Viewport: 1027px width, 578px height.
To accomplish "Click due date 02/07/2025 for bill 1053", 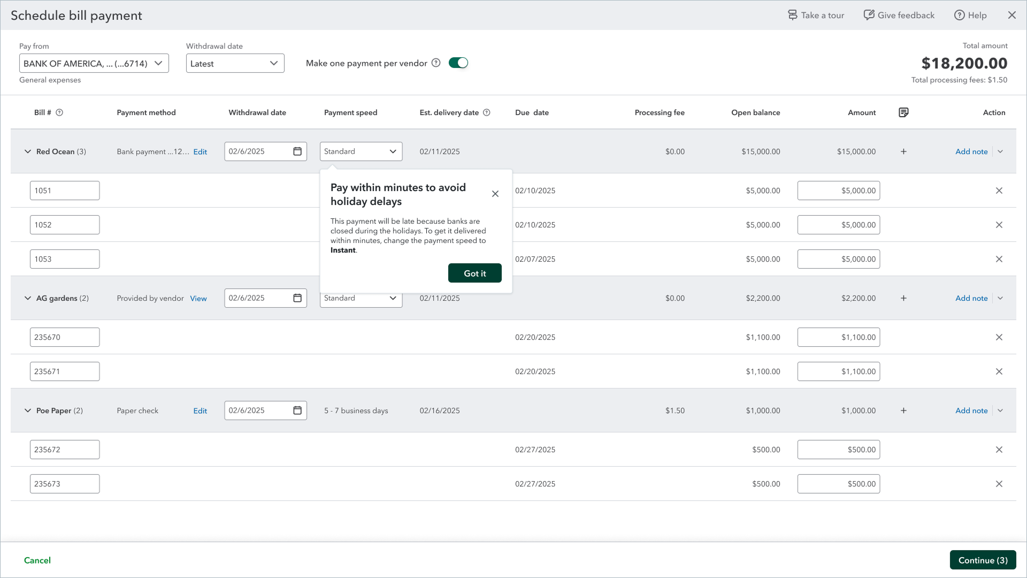I will 535,259.
